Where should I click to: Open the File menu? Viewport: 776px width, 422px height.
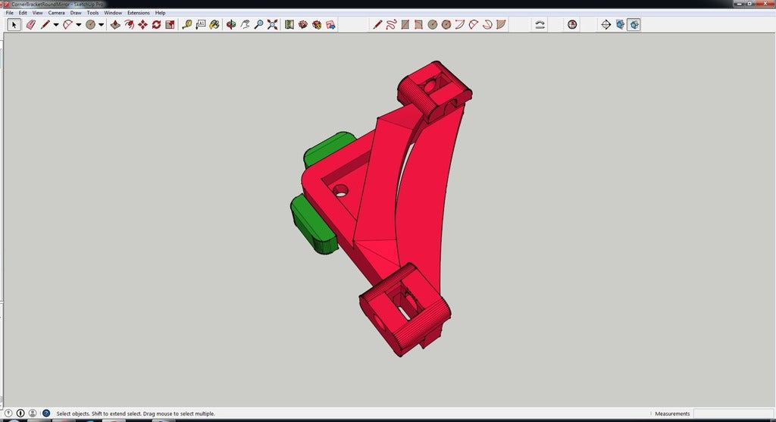(9, 13)
